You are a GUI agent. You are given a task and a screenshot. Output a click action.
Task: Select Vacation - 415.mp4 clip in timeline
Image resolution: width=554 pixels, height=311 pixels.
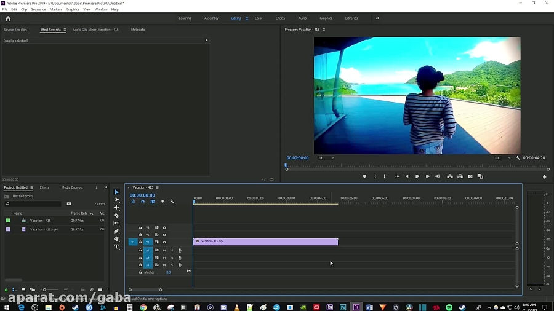[x=266, y=242]
